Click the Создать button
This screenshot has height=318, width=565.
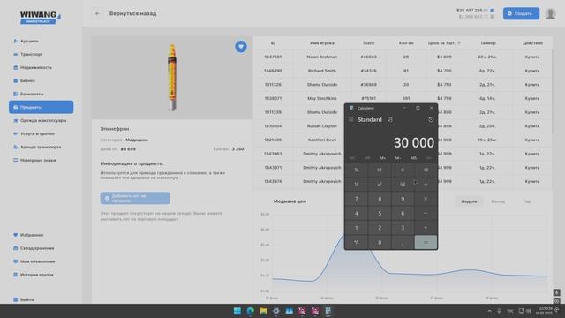coord(521,14)
